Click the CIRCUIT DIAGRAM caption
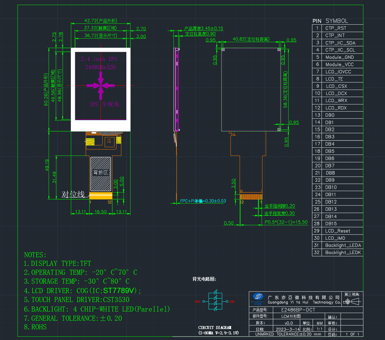385x340 pixels. coord(215,328)
